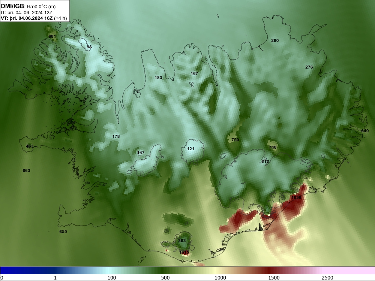The height and width of the screenshot is (281, 375).
Task: Select the map value 178
Action: (116, 136)
